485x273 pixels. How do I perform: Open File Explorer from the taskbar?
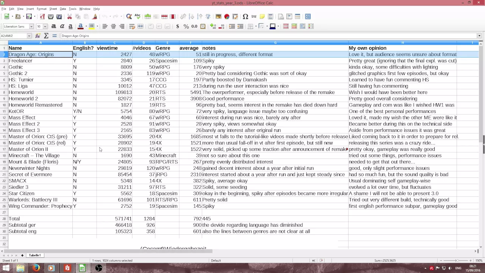pyautogui.click(x=20, y=268)
